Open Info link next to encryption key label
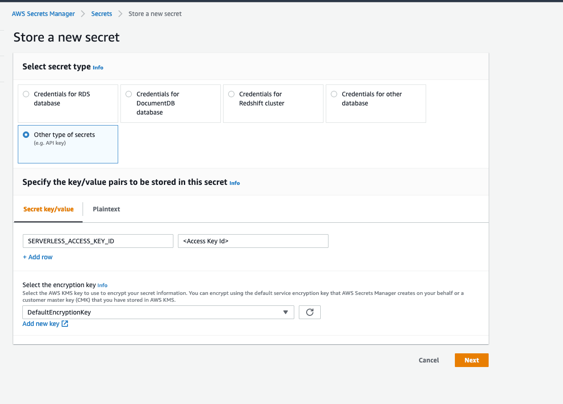The height and width of the screenshot is (404, 563). pos(103,285)
